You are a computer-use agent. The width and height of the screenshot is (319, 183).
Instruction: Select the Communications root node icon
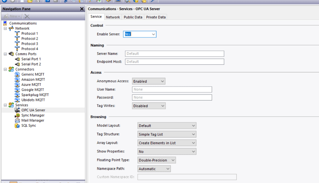click(5, 23)
